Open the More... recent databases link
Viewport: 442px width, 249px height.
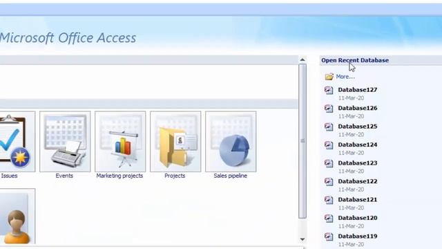(x=345, y=77)
